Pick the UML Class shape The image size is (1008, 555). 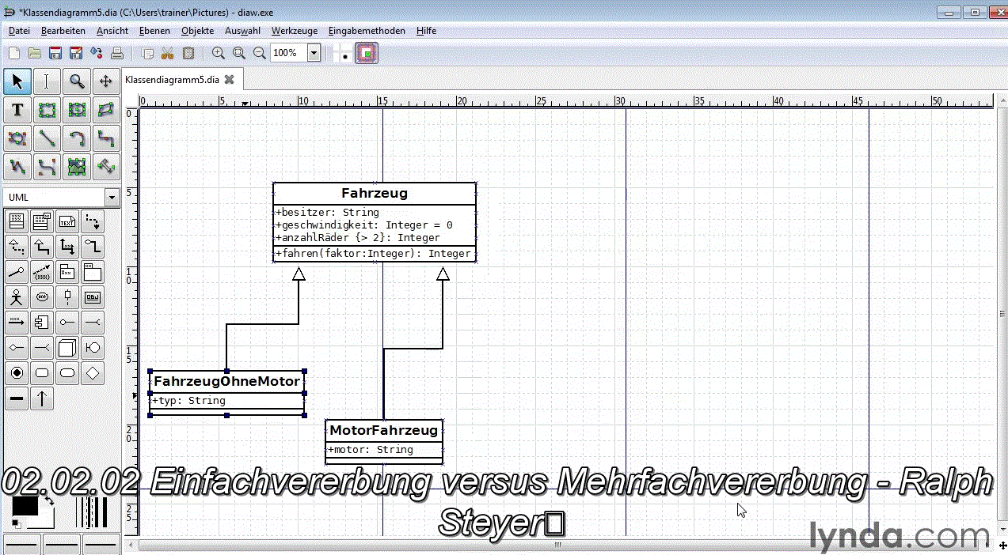click(16, 221)
